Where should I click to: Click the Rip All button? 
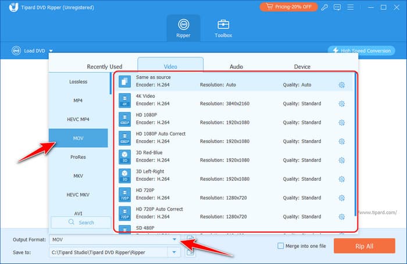pyautogui.click(x=365, y=246)
